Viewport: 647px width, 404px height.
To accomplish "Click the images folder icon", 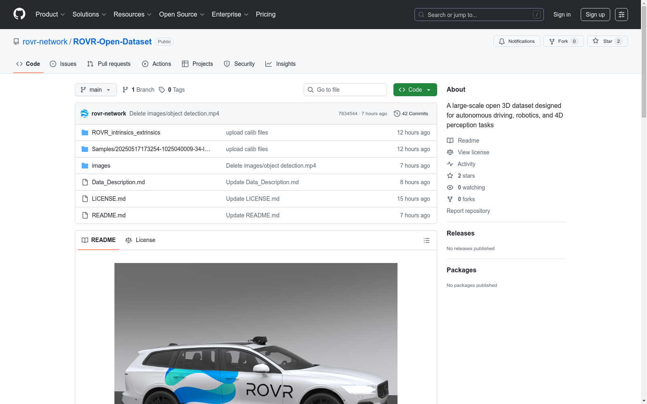I will 85,166.
